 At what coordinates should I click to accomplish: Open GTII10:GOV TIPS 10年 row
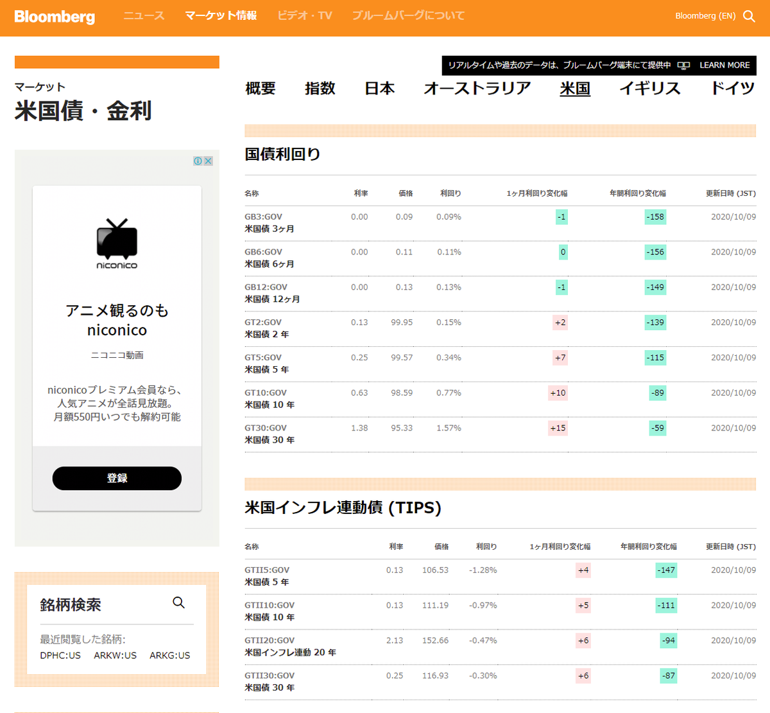[501, 612]
